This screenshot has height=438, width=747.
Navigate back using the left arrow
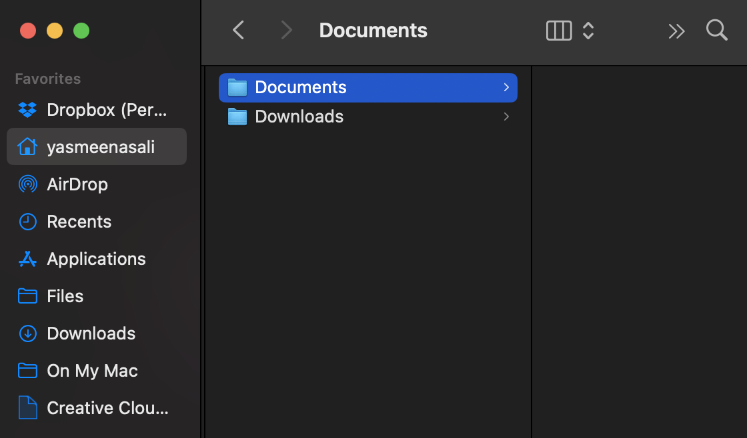[x=238, y=30]
